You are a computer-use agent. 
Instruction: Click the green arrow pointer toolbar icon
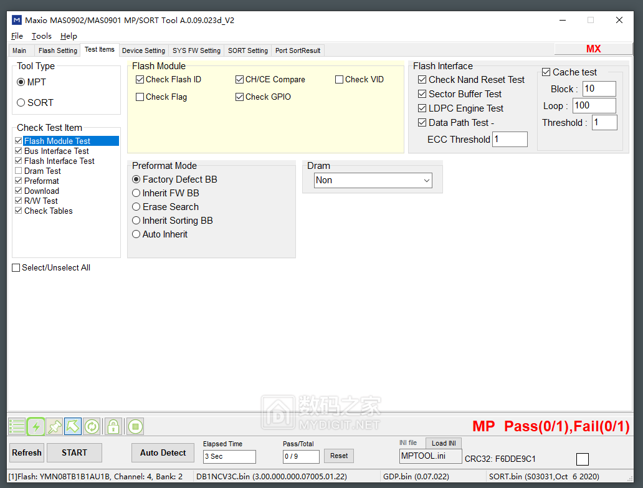point(73,426)
